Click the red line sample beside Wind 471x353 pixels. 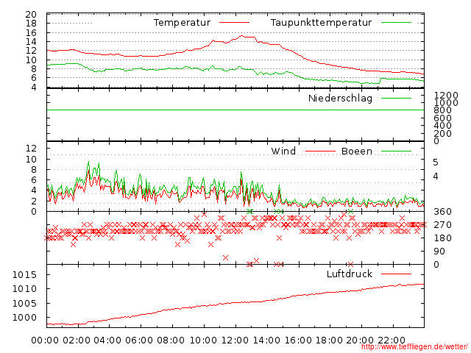(320, 151)
